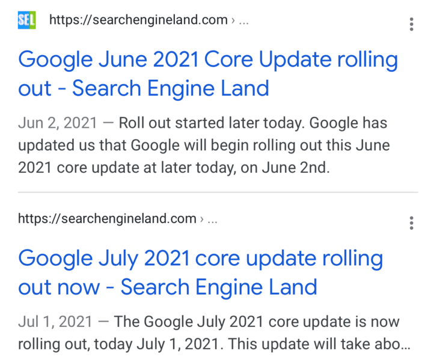Click the 'Jun 2, 2021' date in the snippet
Screen dimensions: 425x360
click(x=57, y=123)
